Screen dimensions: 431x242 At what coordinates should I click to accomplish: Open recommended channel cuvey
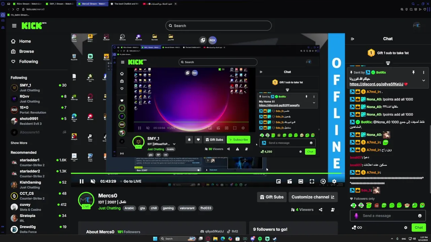38,207
